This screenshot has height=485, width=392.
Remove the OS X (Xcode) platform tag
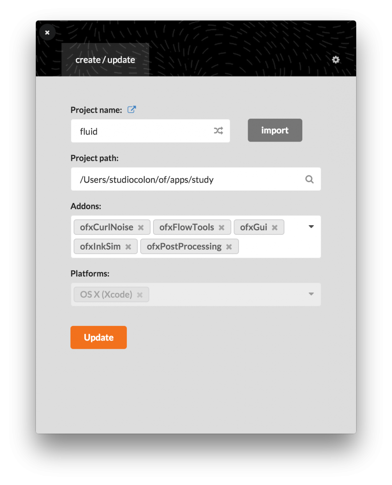point(140,294)
